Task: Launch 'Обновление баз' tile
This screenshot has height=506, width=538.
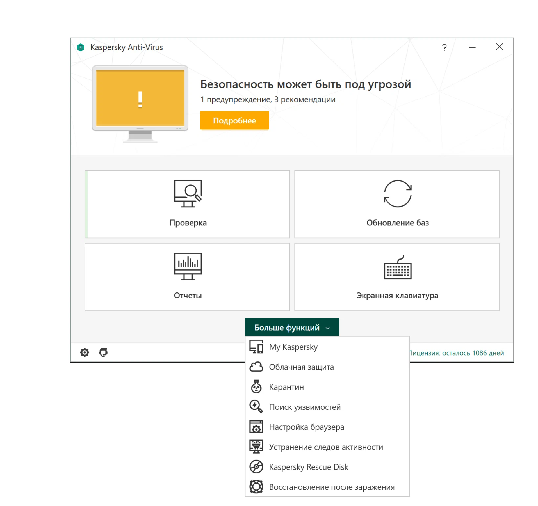Action: [x=397, y=204]
